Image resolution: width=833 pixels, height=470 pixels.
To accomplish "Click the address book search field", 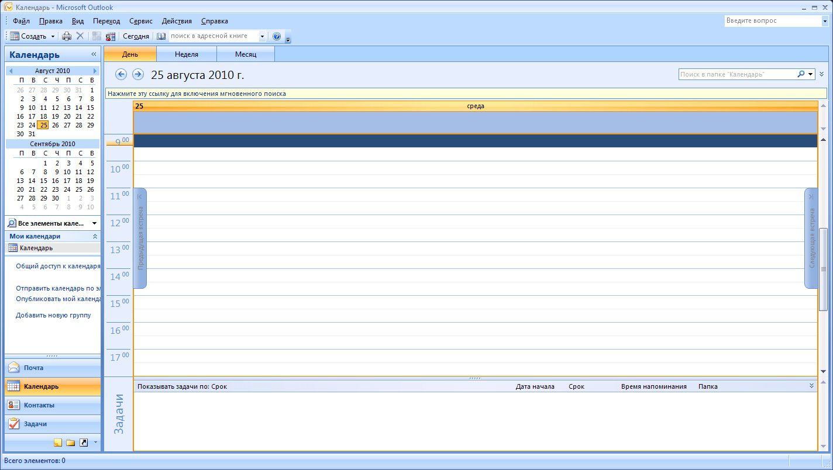I will tap(214, 36).
